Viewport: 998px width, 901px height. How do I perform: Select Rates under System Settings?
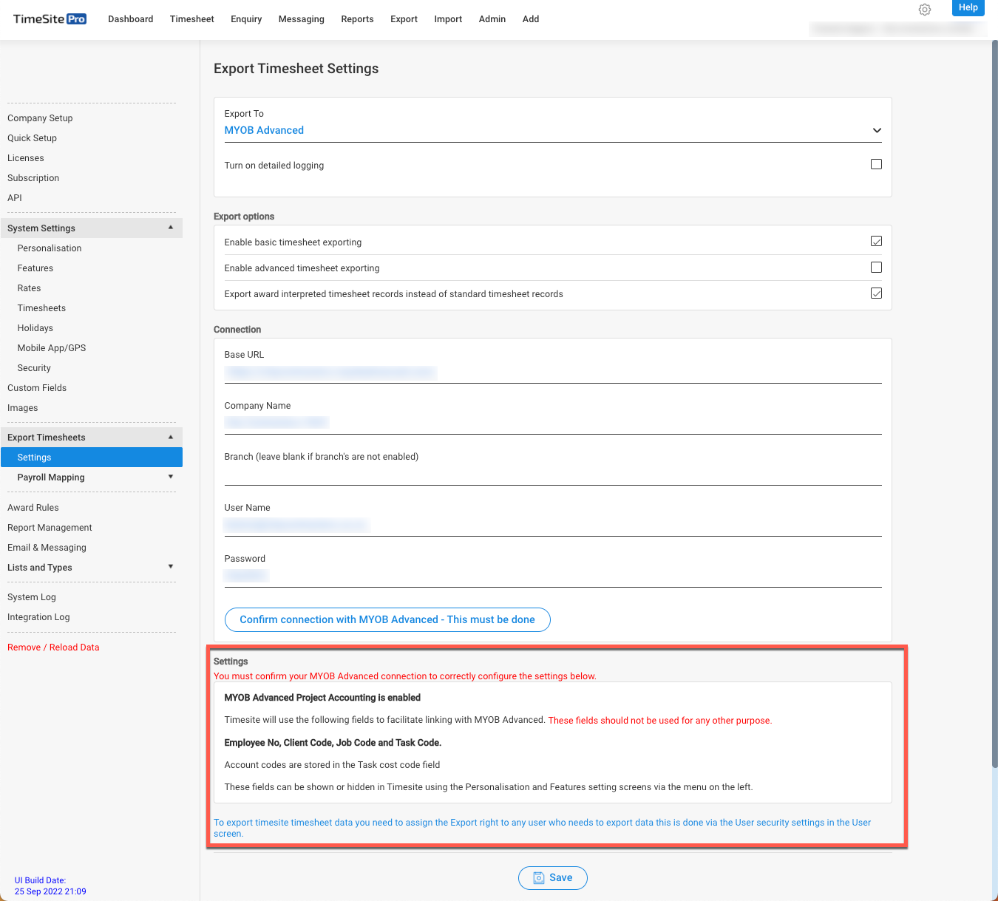coord(29,288)
